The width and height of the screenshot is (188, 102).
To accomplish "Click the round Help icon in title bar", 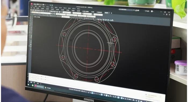I will (x=152, y=11).
